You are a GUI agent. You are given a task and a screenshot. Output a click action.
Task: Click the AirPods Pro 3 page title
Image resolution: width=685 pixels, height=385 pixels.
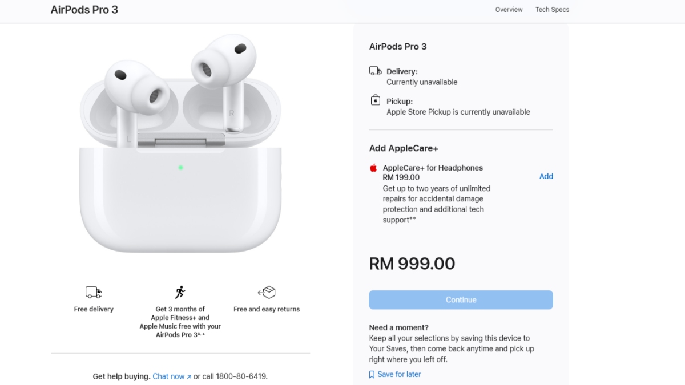coord(84,10)
